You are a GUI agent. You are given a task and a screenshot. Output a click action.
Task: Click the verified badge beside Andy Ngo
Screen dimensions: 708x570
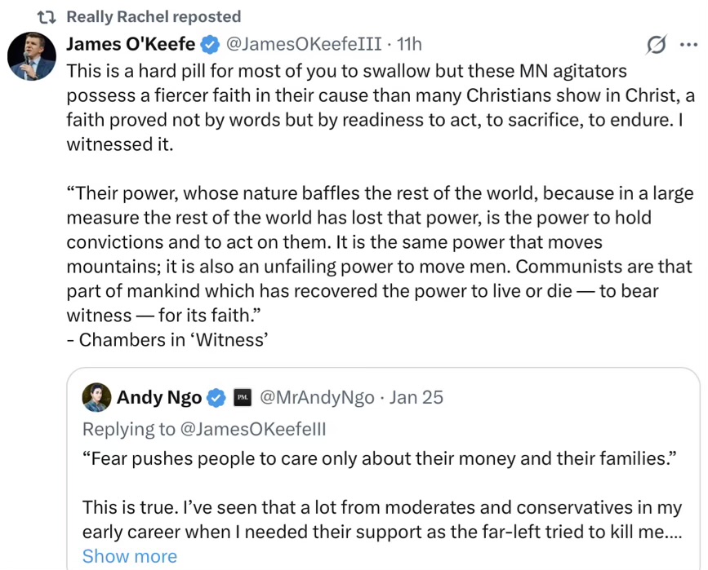(x=216, y=398)
